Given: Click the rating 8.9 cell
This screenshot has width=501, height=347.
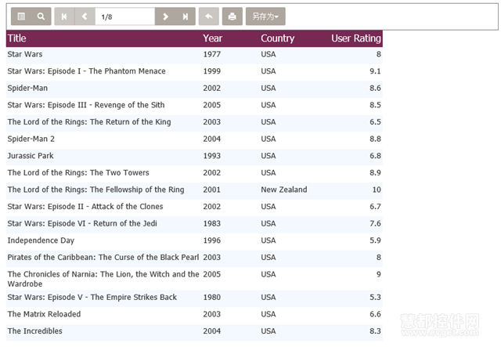Looking at the screenshot, I should (x=375, y=173).
